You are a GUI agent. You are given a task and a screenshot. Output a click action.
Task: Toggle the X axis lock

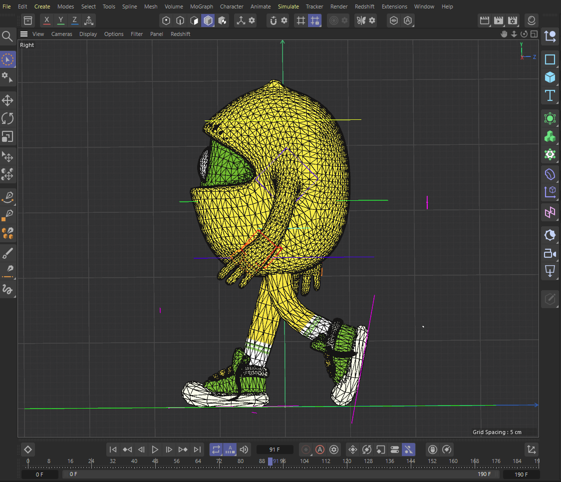click(46, 20)
